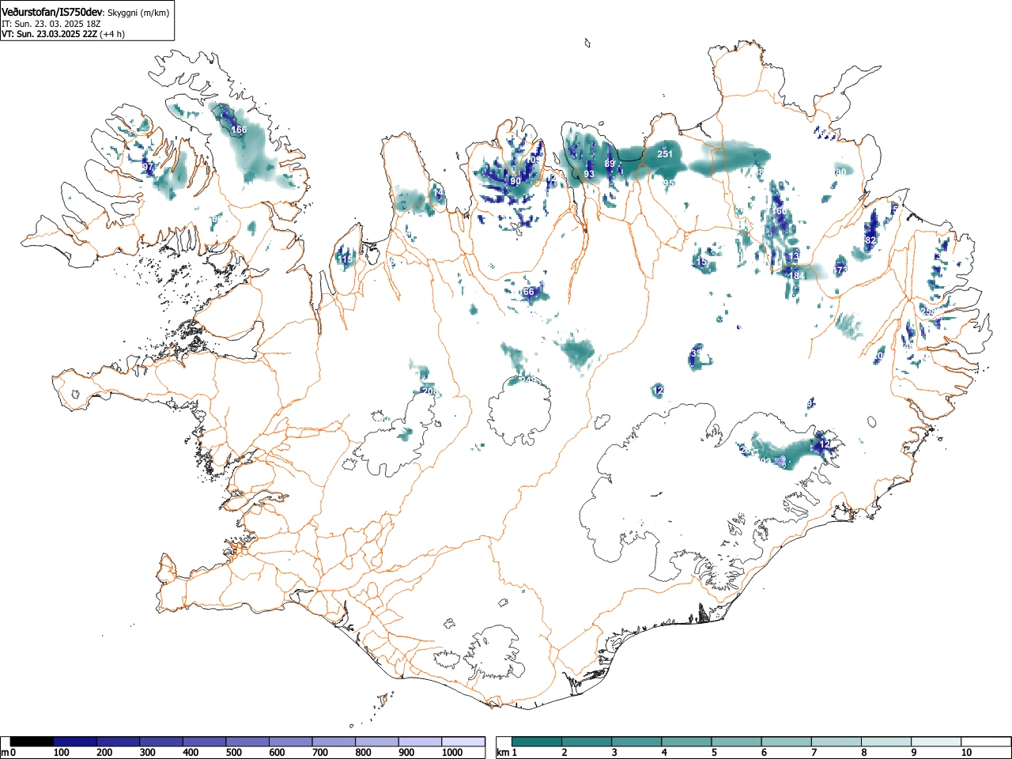The width and height of the screenshot is (1012, 759).
Task: Select the '(+4 h)' forecast offset text
Action: [112, 34]
